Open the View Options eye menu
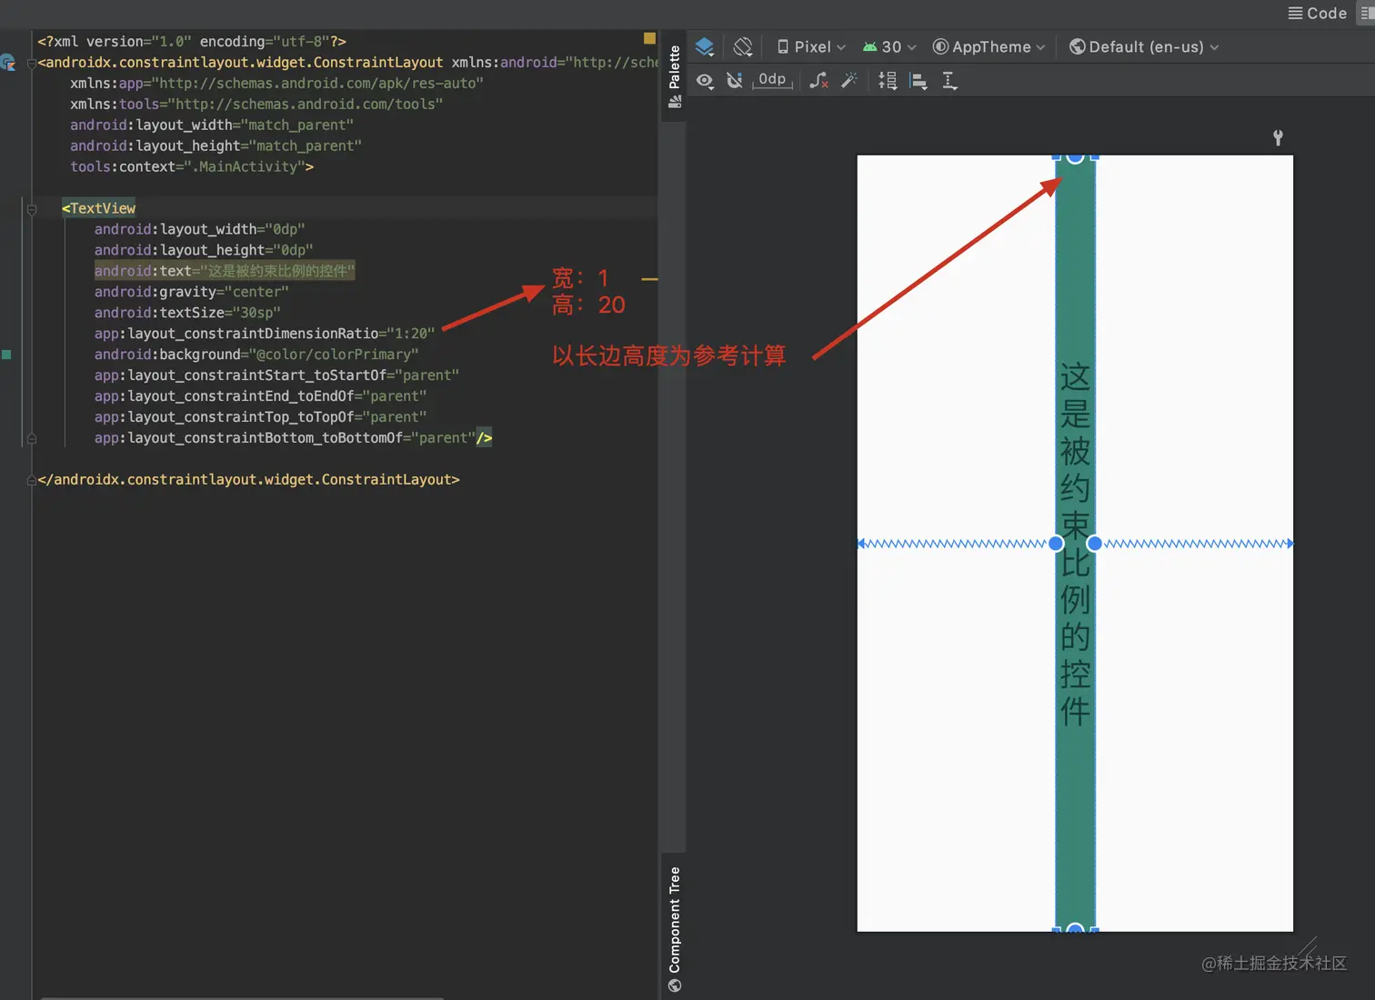 705,81
